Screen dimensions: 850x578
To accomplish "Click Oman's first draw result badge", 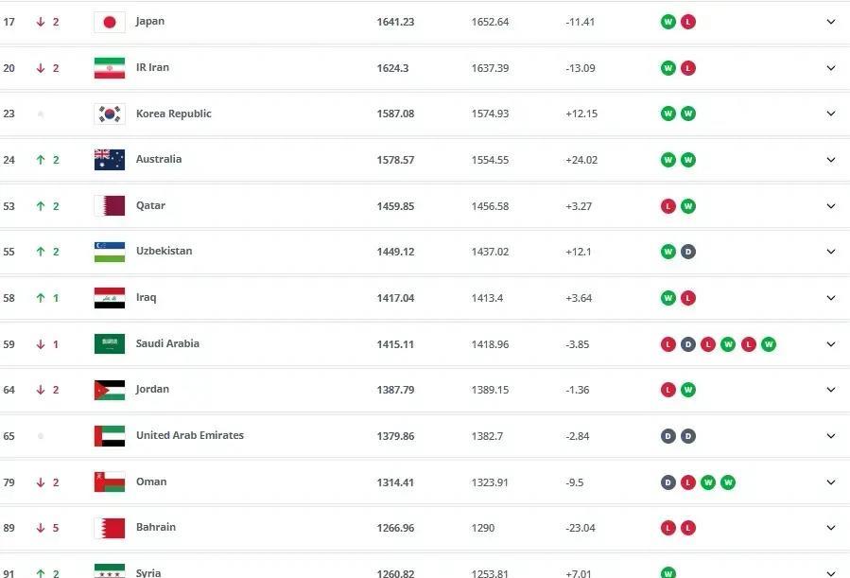I will (668, 482).
